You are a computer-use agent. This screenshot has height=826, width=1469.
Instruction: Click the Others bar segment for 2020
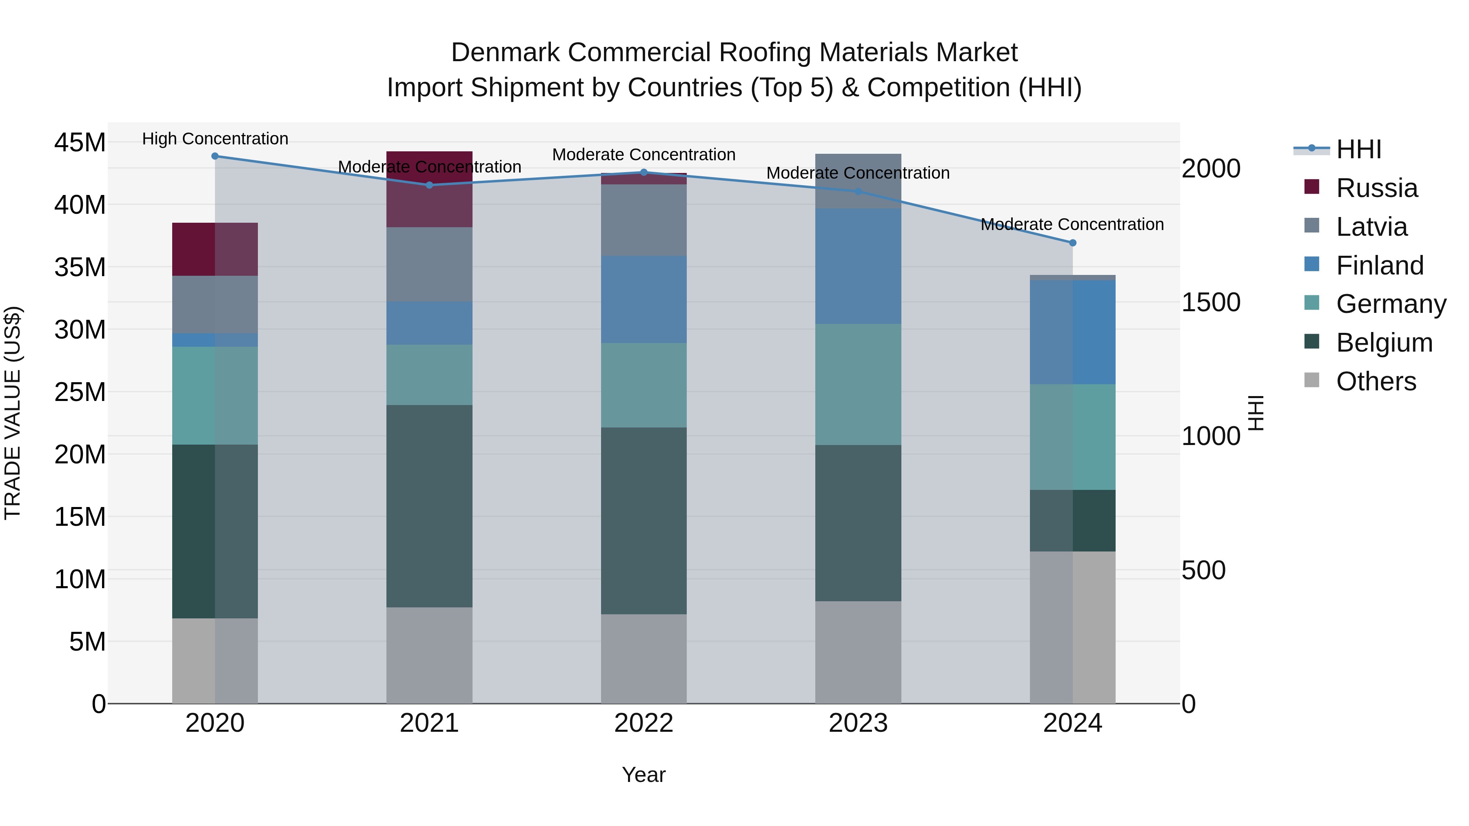click(215, 661)
